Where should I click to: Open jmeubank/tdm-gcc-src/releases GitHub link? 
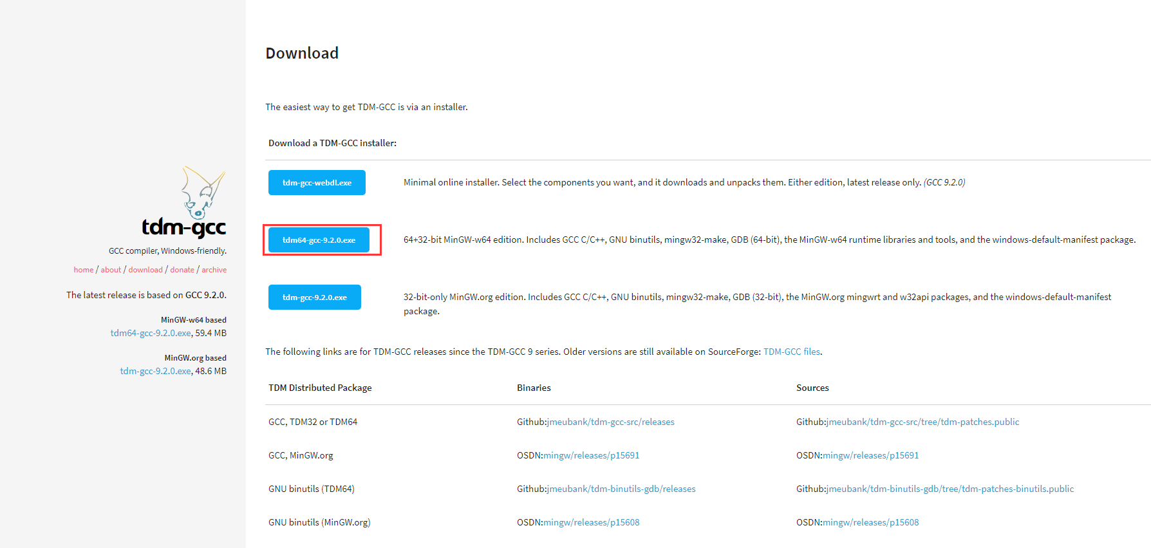[611, 422]
